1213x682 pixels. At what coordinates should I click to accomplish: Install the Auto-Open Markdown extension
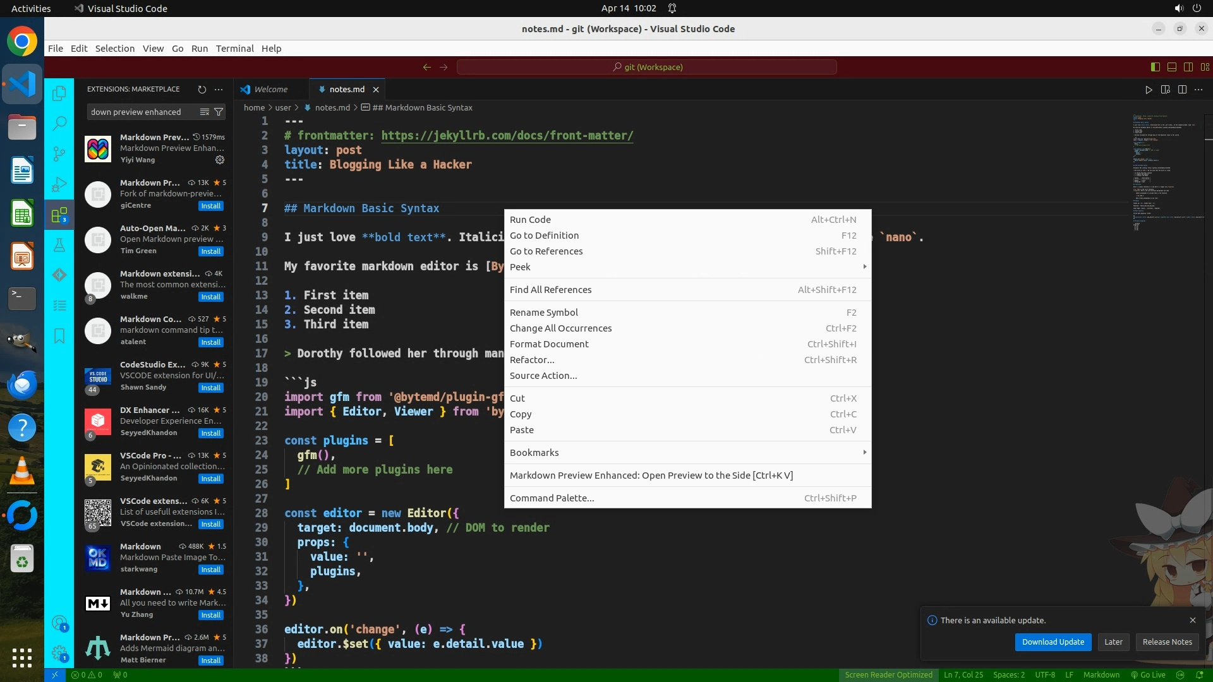coord(210,251)
